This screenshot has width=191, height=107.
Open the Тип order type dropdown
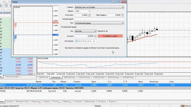pos(99,23)
